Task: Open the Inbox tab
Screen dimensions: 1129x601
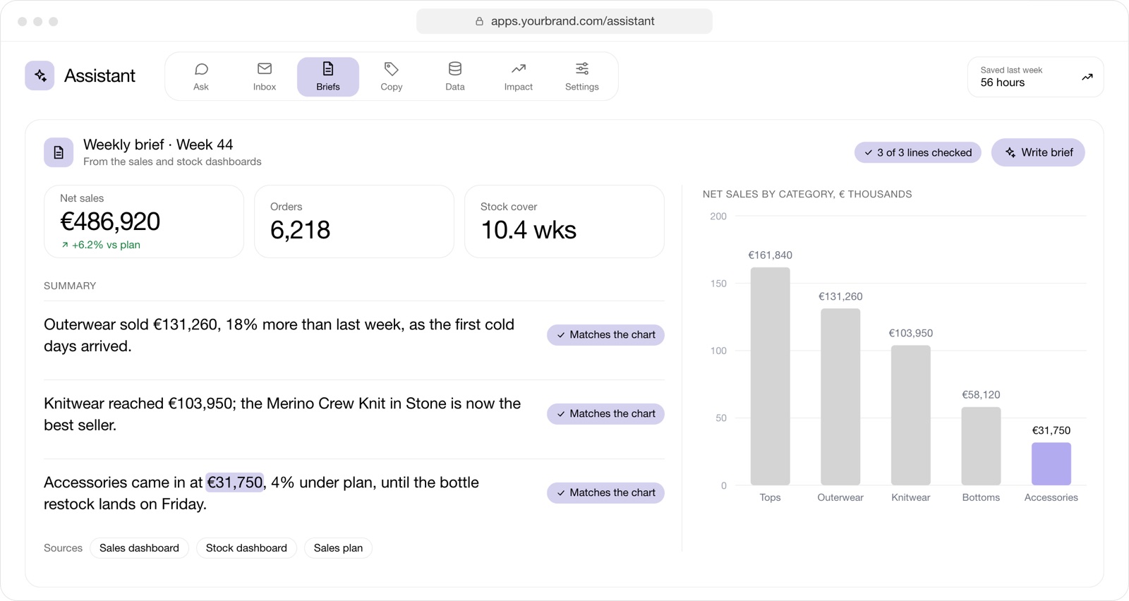Action: (265, 77)
